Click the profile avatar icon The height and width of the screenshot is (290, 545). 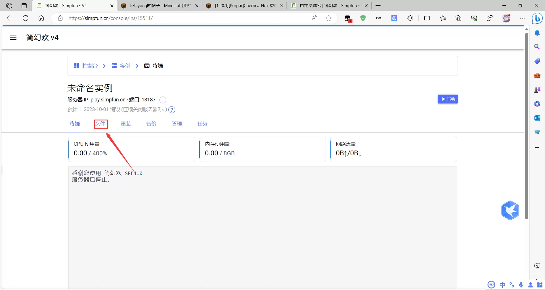pos(506,18)
